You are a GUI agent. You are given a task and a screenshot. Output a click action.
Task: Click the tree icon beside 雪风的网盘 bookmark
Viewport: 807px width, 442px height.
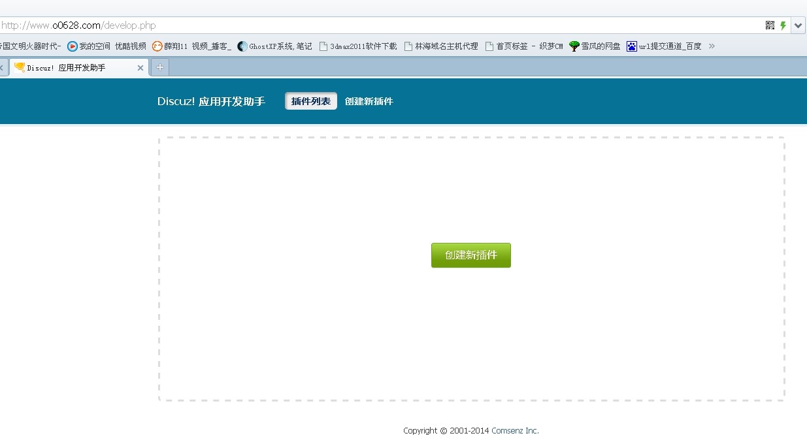pos(574,46)
